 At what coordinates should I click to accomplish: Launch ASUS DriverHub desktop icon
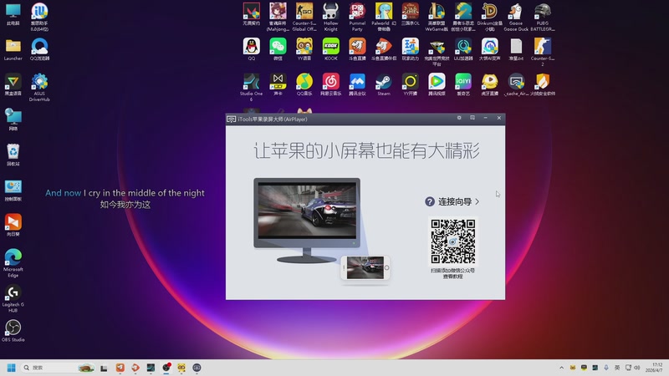pos(39,87)
